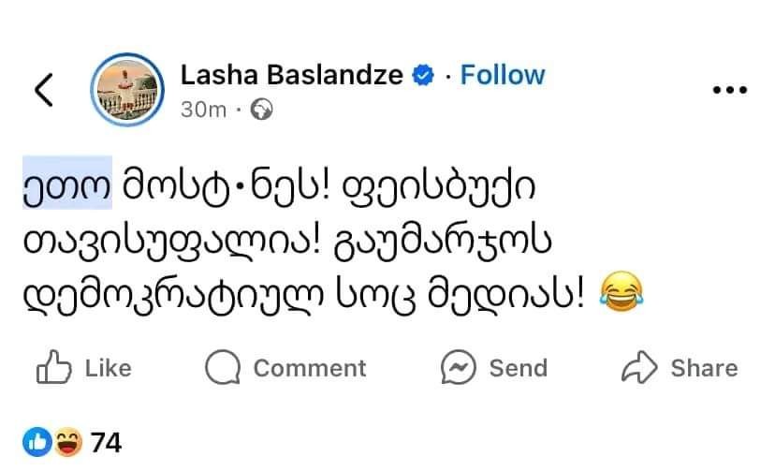This screenshot has height=471, width=775.
Task: Go back using the left chevron
Action: (43, 90)
